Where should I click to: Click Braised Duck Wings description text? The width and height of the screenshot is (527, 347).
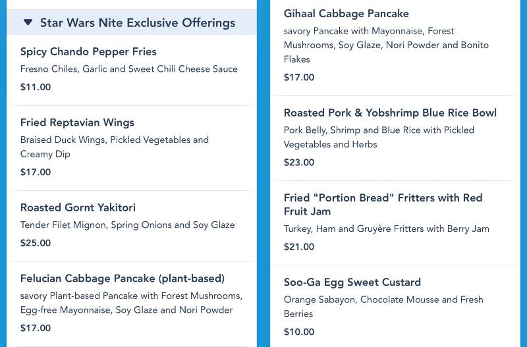(x=115, y=147)
